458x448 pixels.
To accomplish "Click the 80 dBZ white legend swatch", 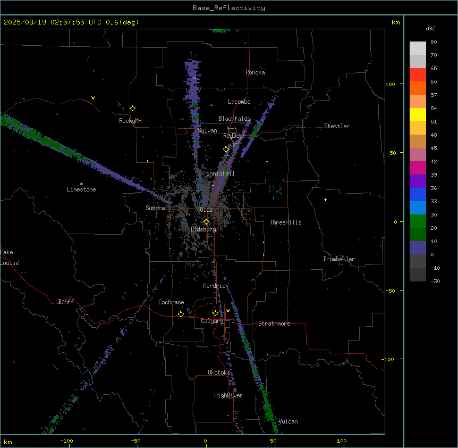I will pos(418,48).
